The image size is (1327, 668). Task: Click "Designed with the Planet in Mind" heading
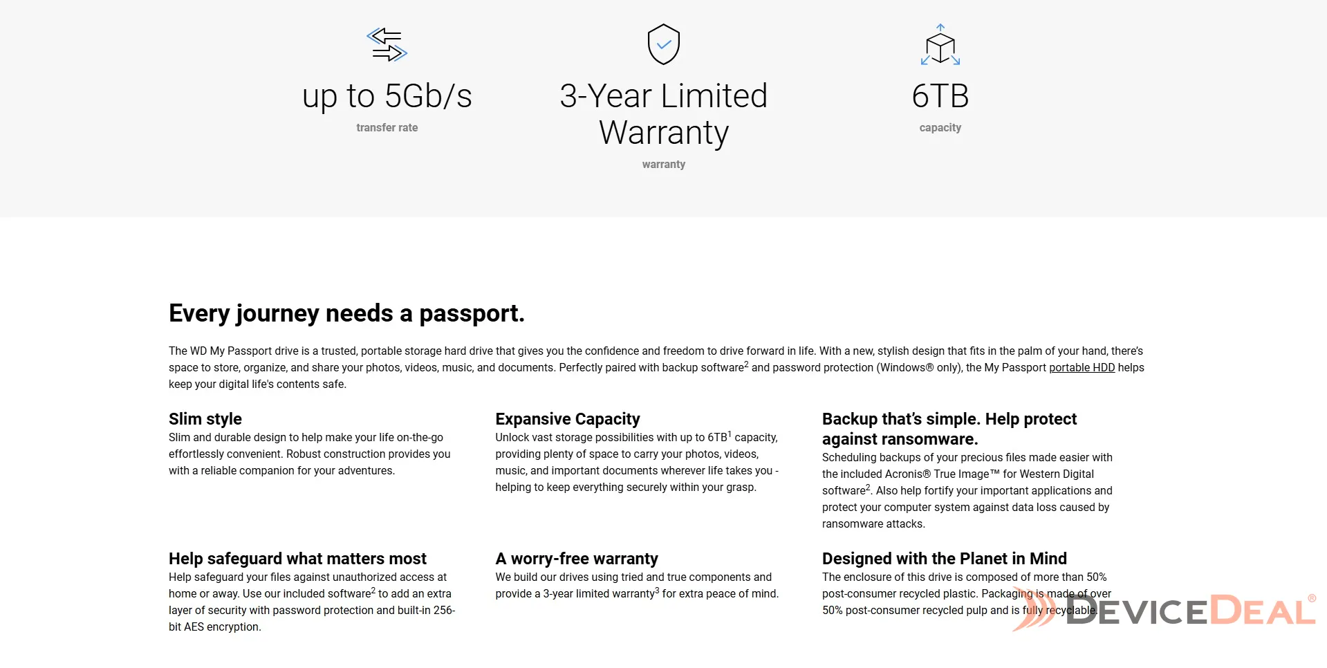[945, 559]
